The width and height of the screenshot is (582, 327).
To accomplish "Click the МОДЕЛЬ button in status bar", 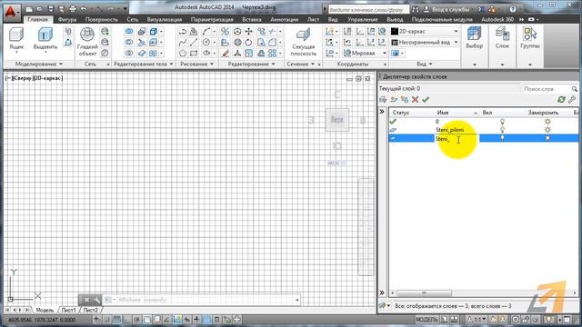I will click(x=426, y=319).
